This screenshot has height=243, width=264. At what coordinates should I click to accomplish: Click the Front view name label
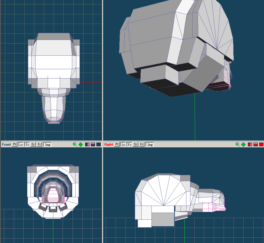click(6, 145)
